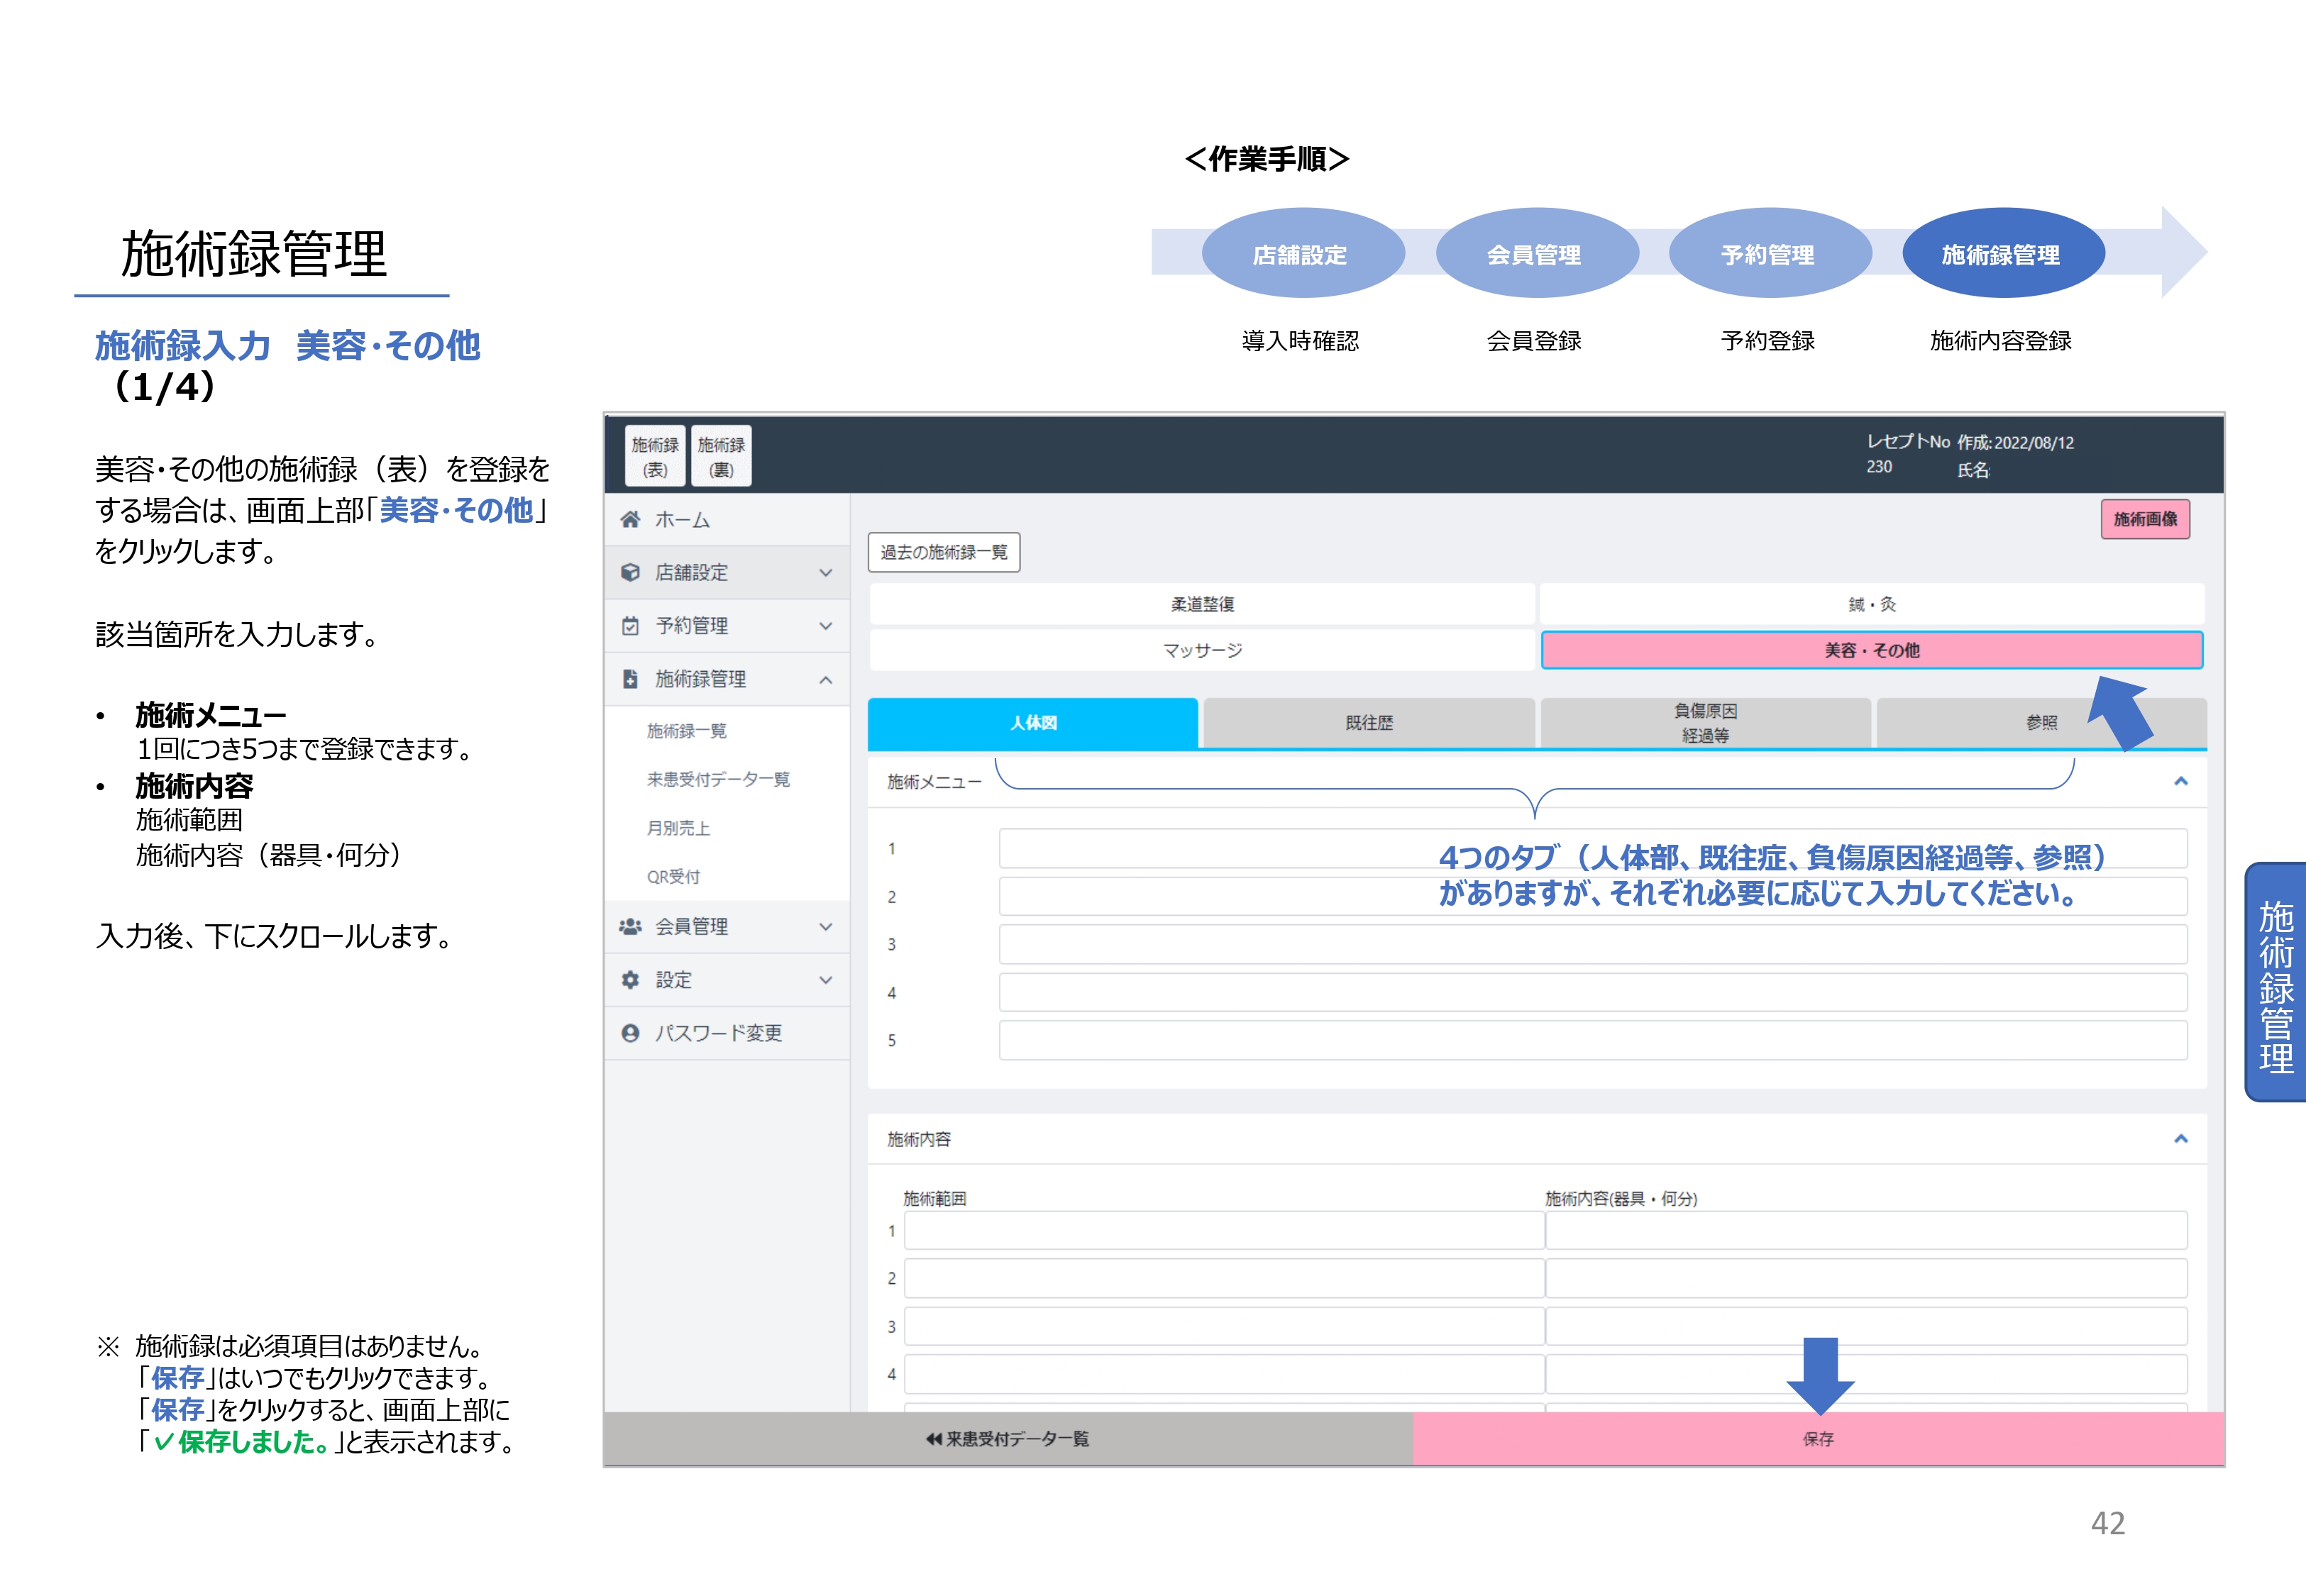The width and height of the screenshot is (2306, 1596).
Task: Click the 店舗設定 cube icon
Action: 630,572
